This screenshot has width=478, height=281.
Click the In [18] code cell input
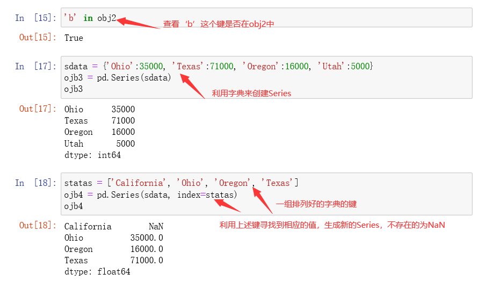click(x=266, y=194)
